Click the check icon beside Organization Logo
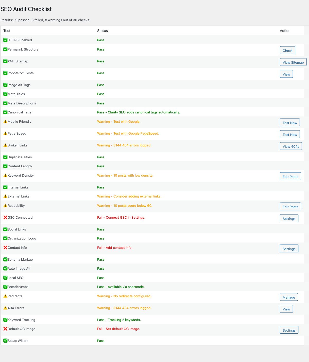This screenshot has height=362, width=309. pos(5,238)
